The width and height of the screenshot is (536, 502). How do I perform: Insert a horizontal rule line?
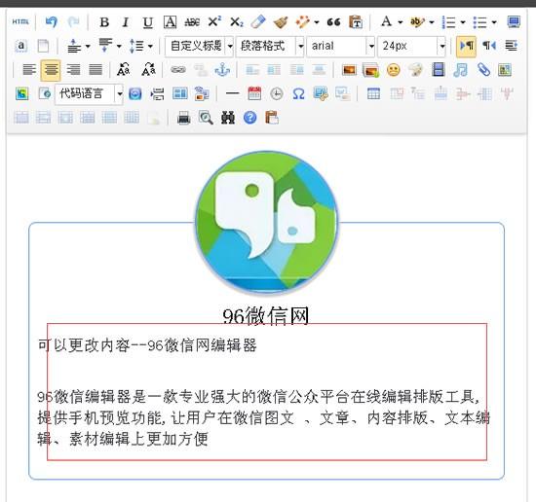233,93
